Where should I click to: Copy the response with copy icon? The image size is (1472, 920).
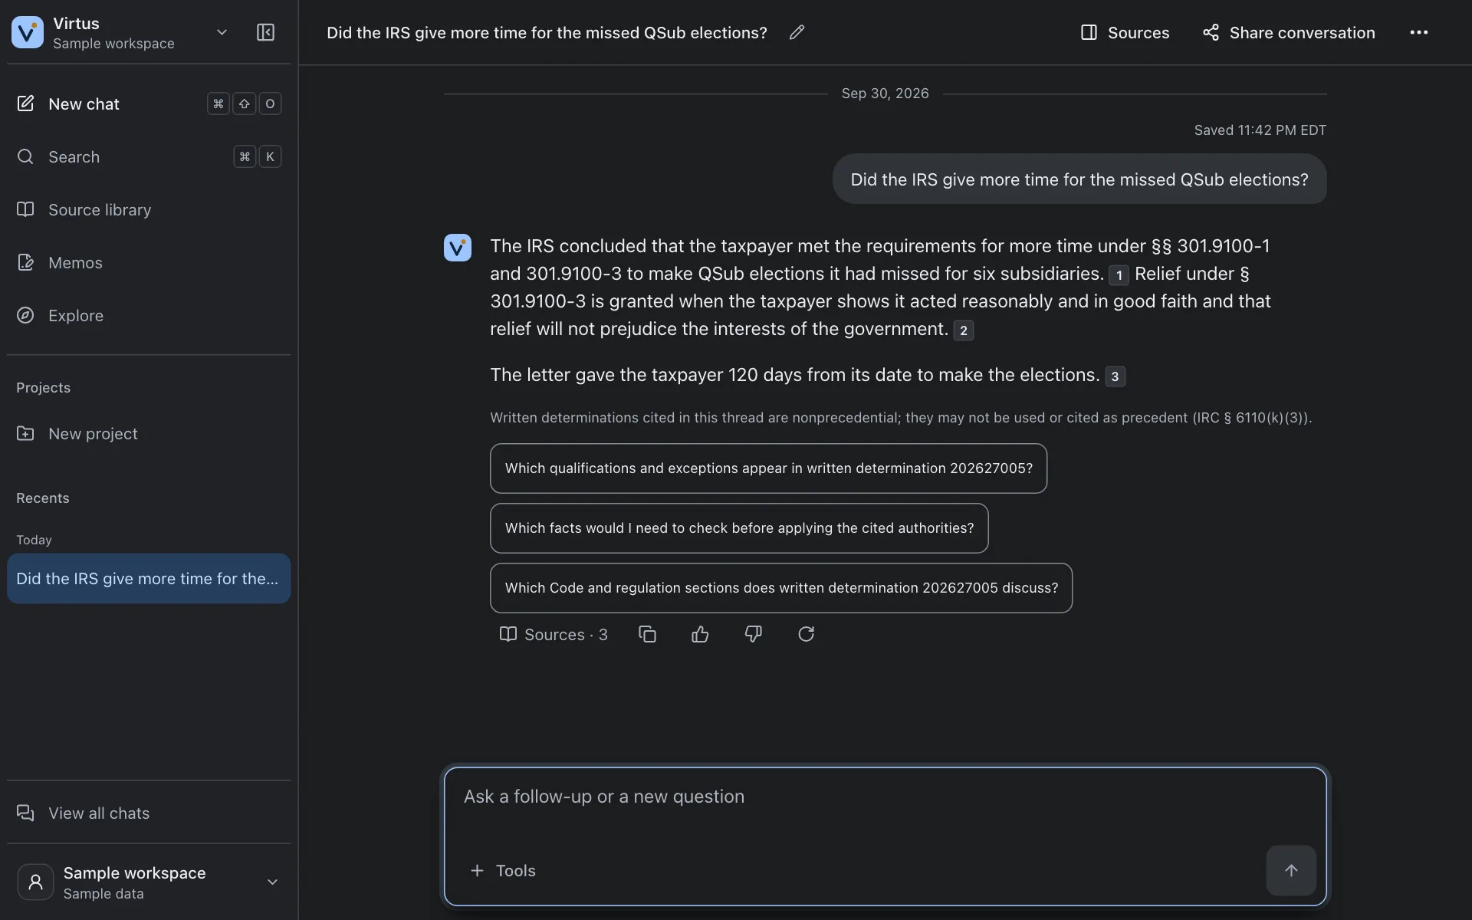[x=647, y=634]
